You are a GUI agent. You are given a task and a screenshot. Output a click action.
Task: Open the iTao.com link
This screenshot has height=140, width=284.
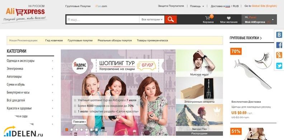pyautogui.click(x=101, y=6)
